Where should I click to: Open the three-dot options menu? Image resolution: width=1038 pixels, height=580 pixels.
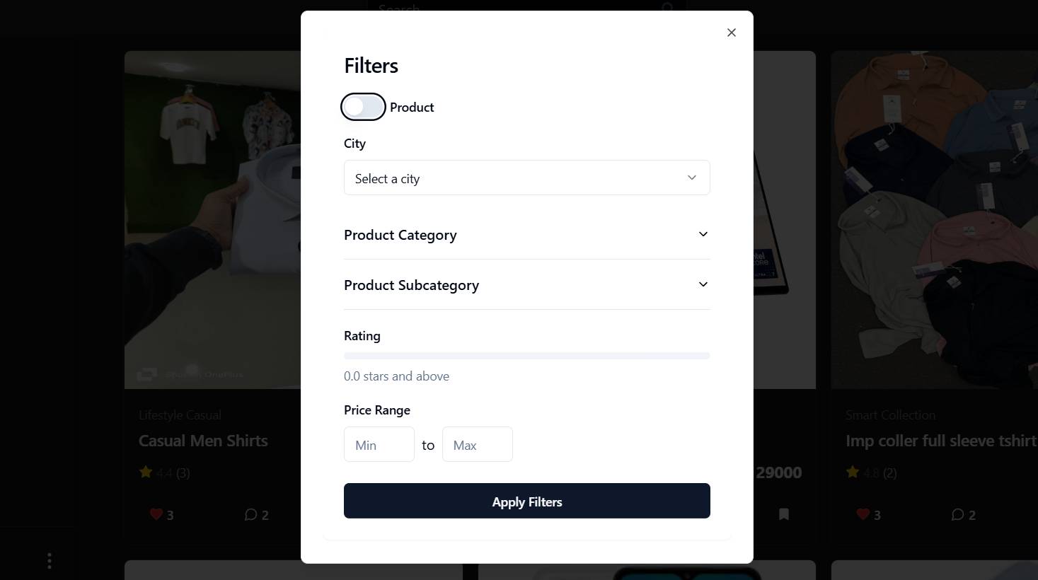[49, 560]
